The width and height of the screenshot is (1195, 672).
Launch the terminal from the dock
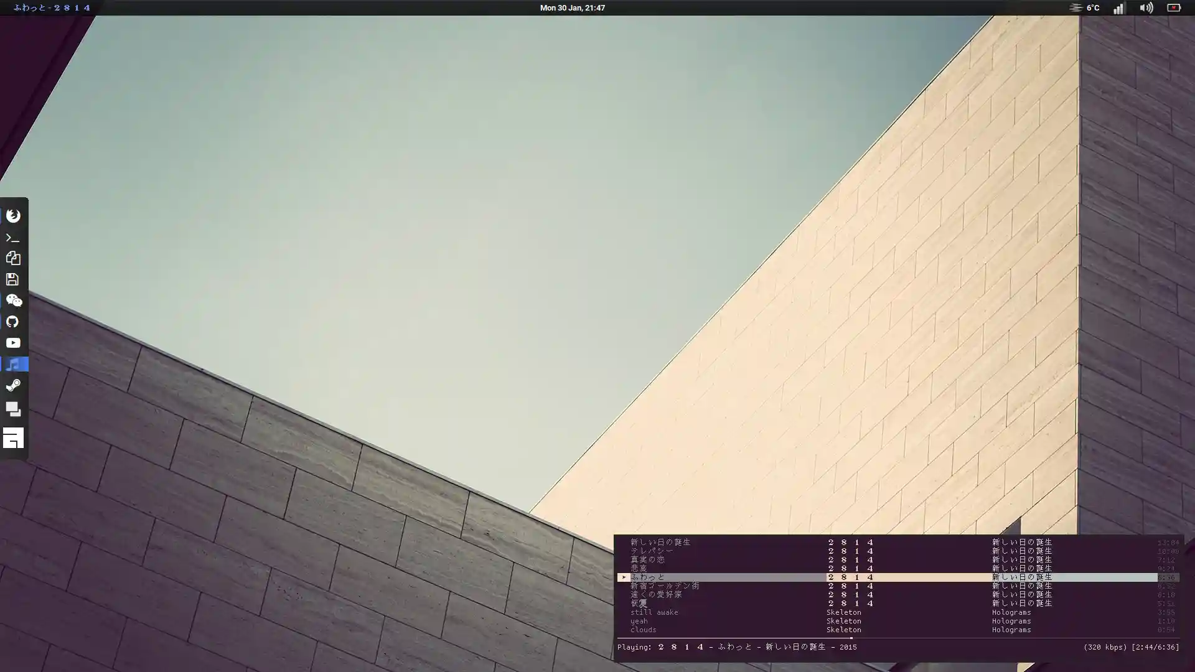(x=13, y=237)
